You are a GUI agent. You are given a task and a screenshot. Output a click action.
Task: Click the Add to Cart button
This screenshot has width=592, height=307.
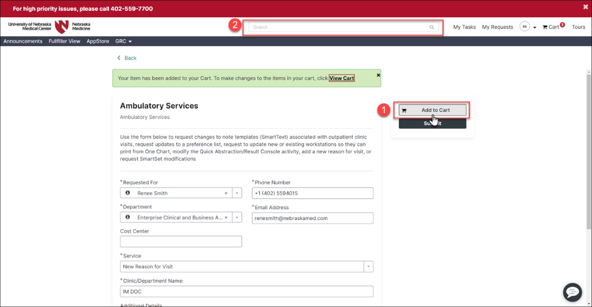(432, 110)
